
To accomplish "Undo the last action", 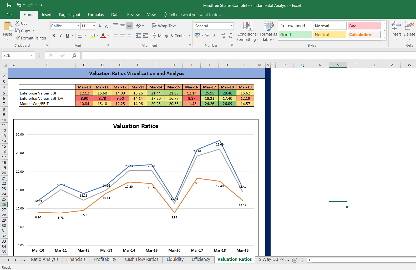I will click(19, 5).
